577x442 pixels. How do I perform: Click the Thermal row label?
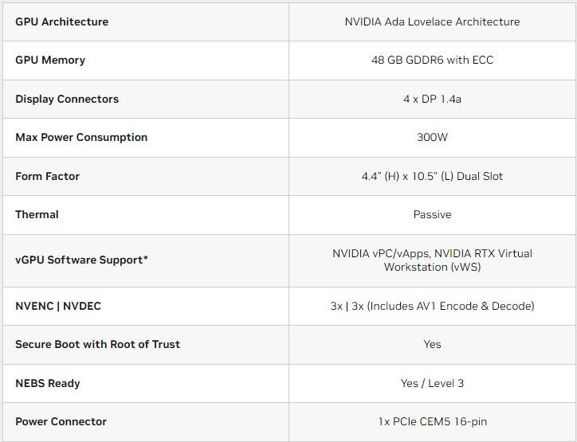coord(37,214)
